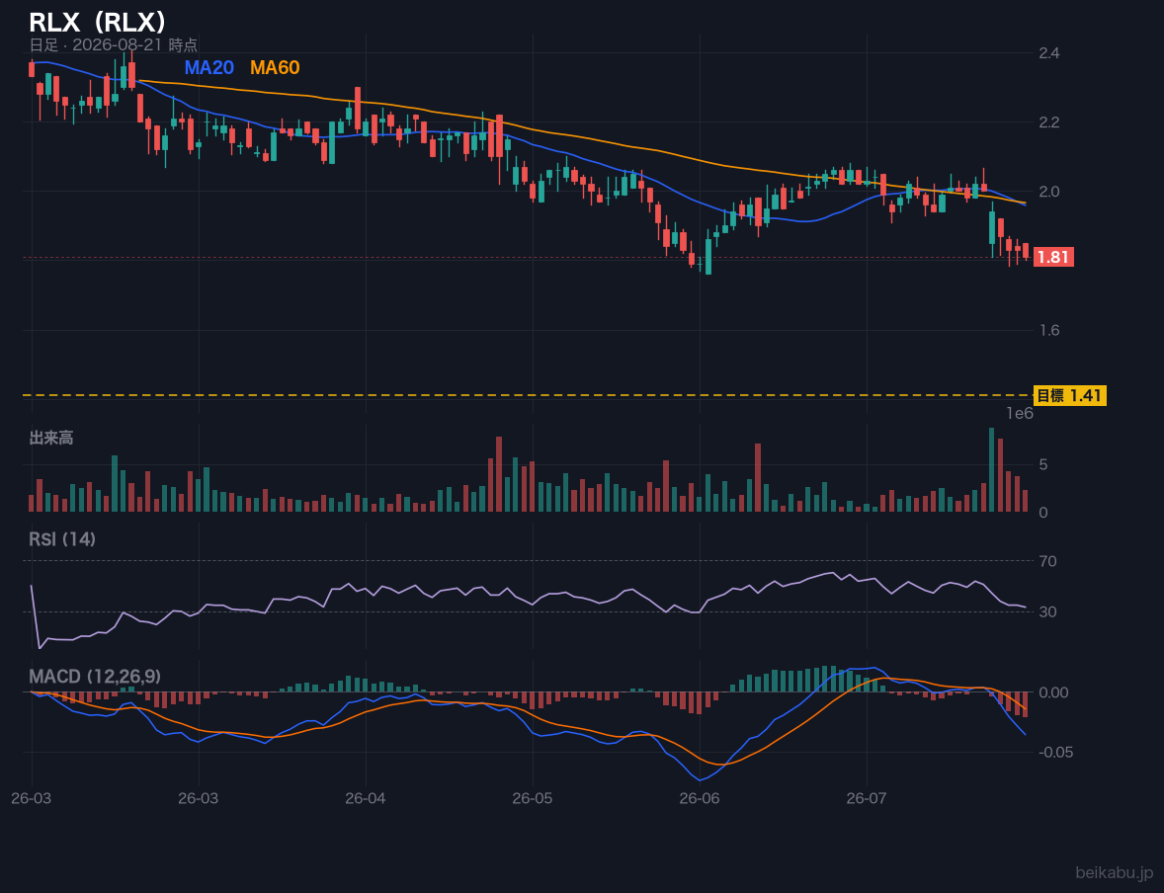Image resolution: width=1164 pixels, height=893 pixels.
Task: Click the RLX (RLX) chart title
Action: tap(97, 22)
